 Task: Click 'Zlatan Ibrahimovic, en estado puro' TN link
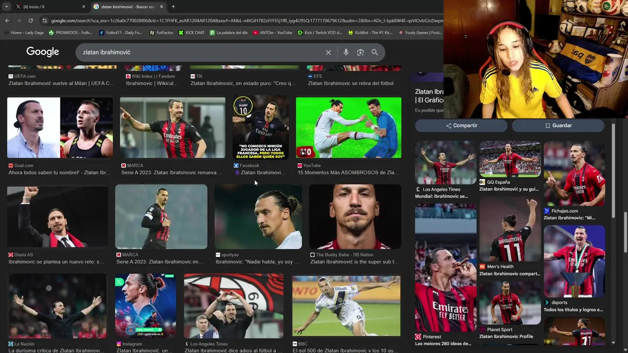coord(243,83)
